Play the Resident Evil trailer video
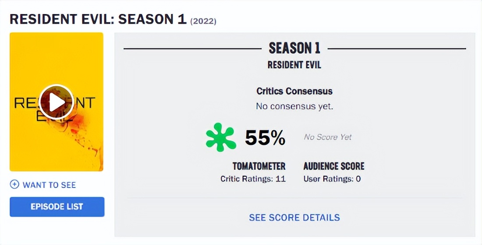 pos(56,102)
